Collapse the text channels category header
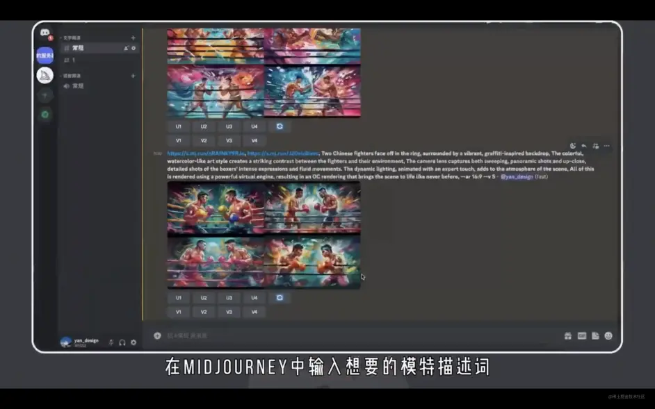Screen dimensions: 655x409 pyautogui.click(x=71, y=38)
